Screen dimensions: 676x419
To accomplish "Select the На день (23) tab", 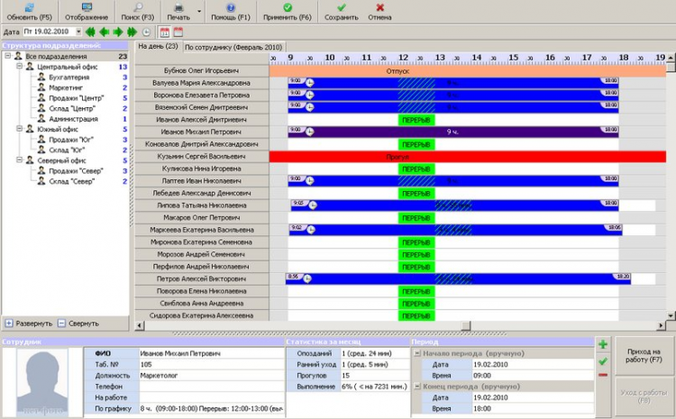I will [x=157, y=45].
